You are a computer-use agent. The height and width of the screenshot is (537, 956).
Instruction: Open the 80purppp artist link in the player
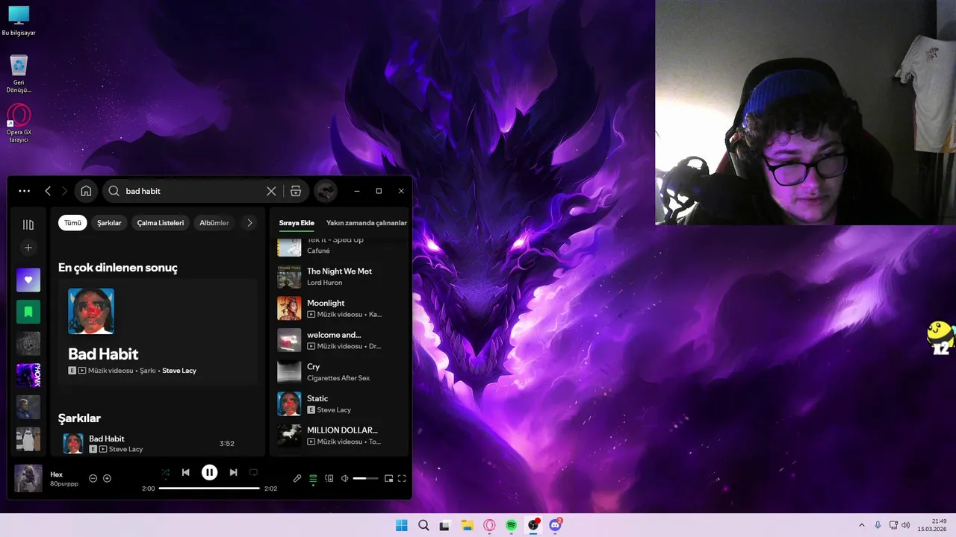[x=64, y=484]
